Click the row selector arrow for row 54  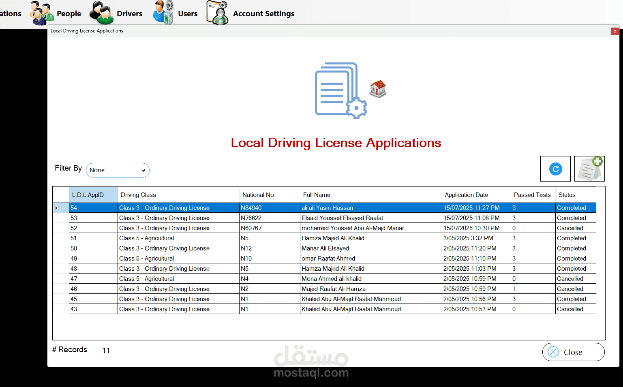(x=57, y=208)
